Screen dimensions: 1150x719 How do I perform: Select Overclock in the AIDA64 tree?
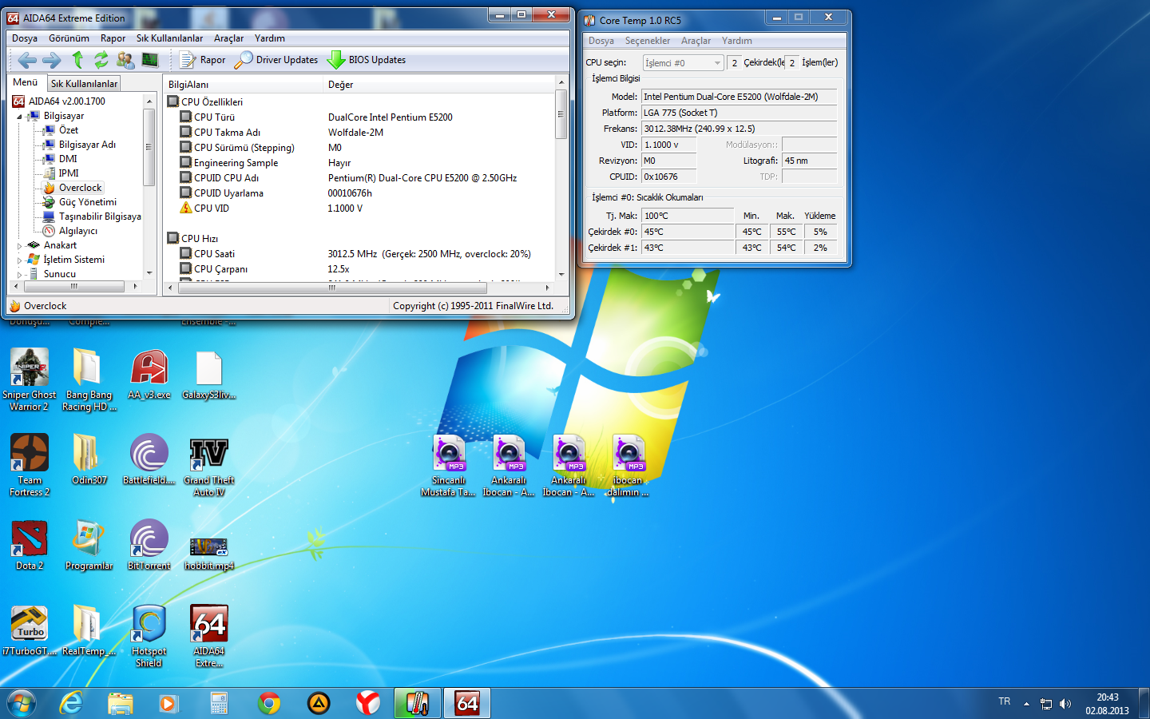(80, 188)
